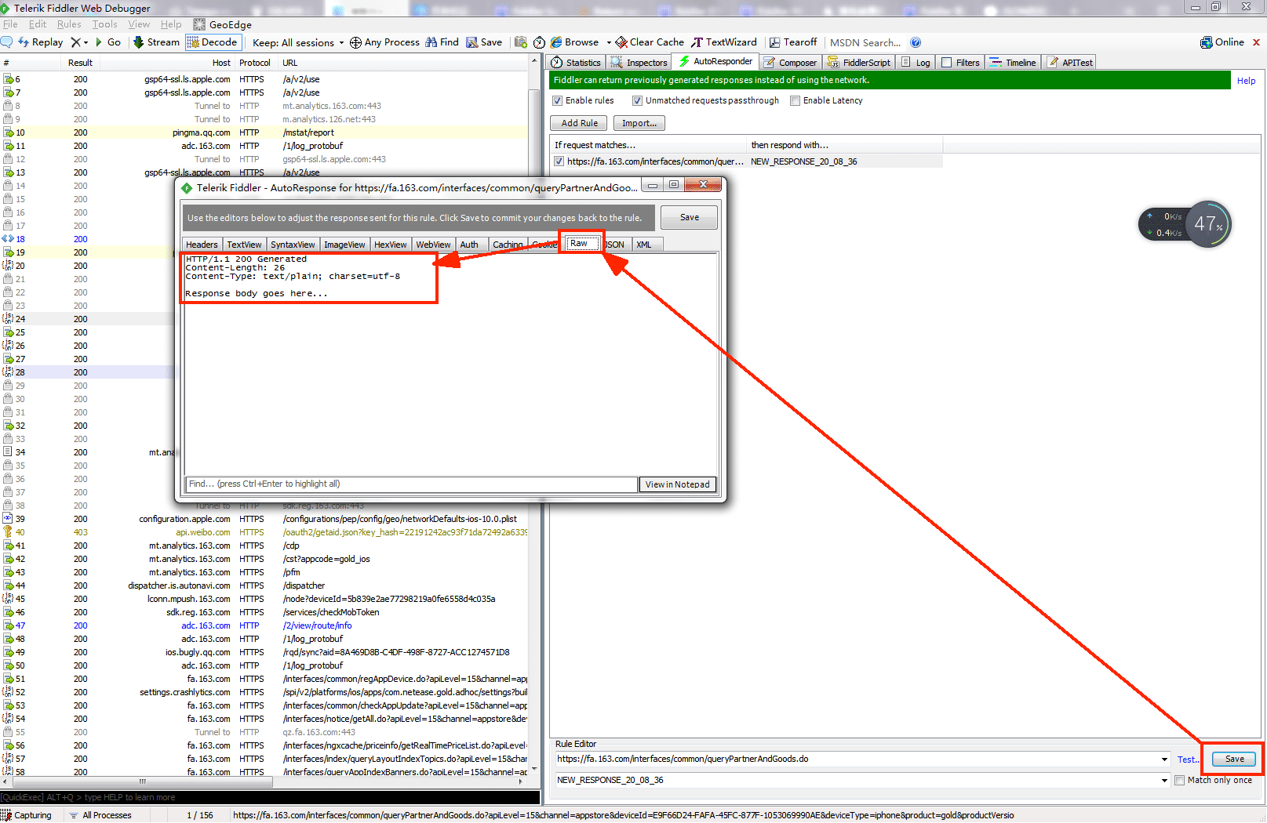Click the GeoEdge menu icon
Image resolution: width=1267 pixels, height=823 pixels.
click(199, 24)
